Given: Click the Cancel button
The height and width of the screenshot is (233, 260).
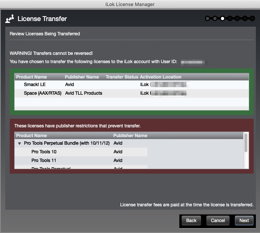Looking at the screenshot, I should (x=218, y=220).
